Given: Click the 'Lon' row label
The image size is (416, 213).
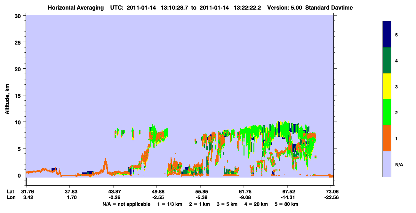Looking at the screenshot, I should click(11, 197).
